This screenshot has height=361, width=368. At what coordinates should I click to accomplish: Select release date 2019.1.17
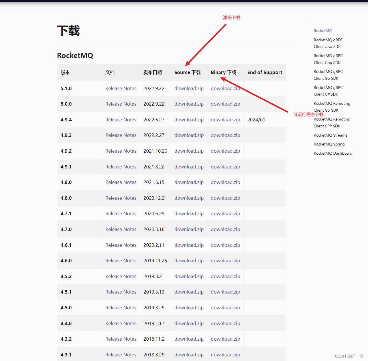tap(154, 323)
